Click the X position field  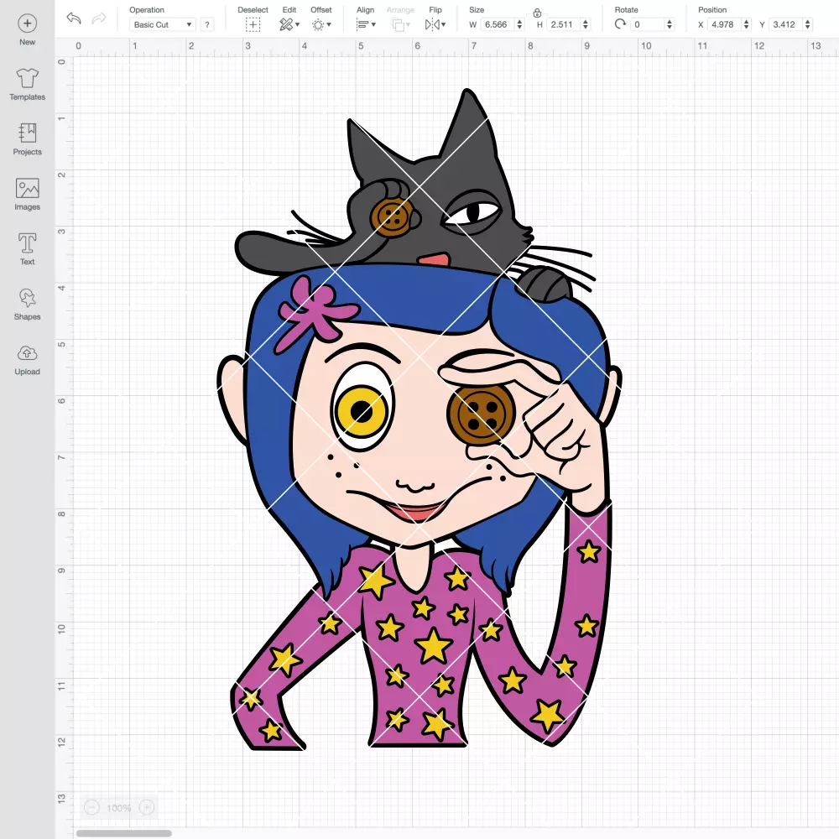point(724,24)
